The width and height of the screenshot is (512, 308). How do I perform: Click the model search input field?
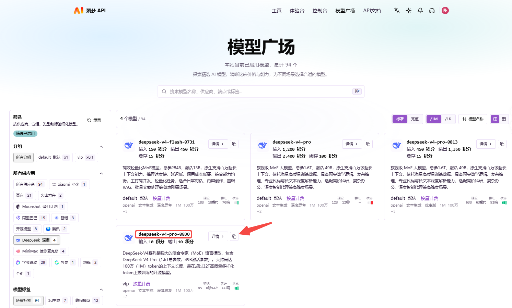point(261,91)
